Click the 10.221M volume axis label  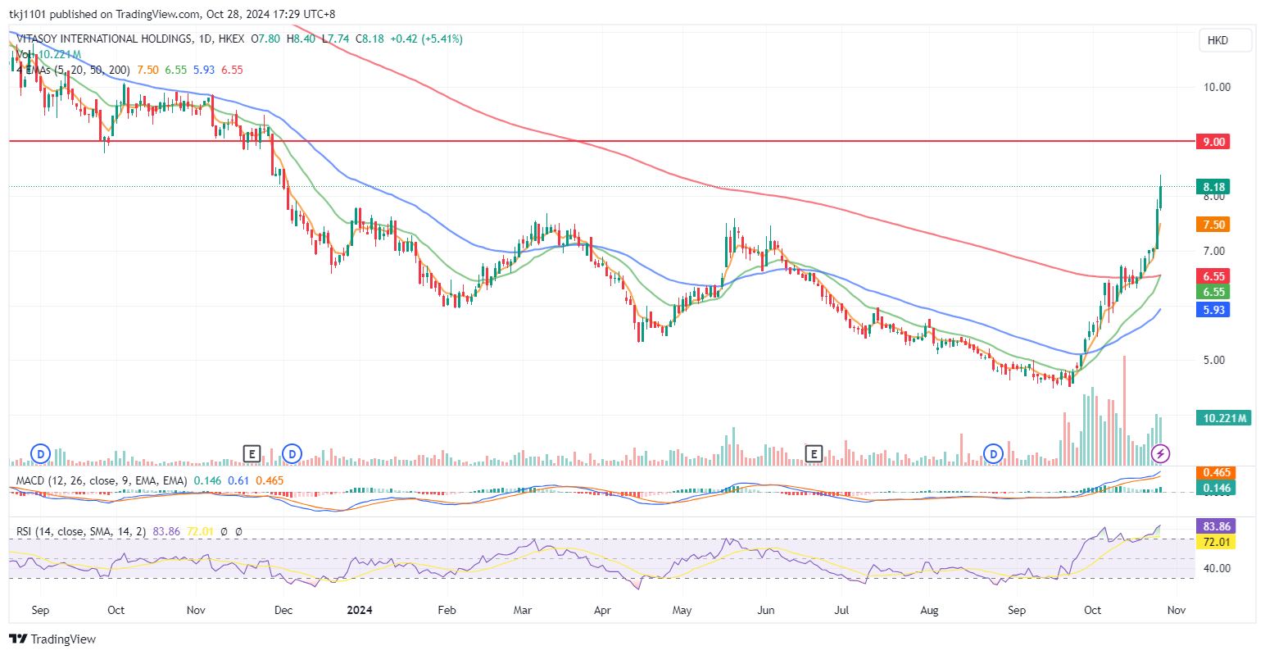pos(1224,418)
